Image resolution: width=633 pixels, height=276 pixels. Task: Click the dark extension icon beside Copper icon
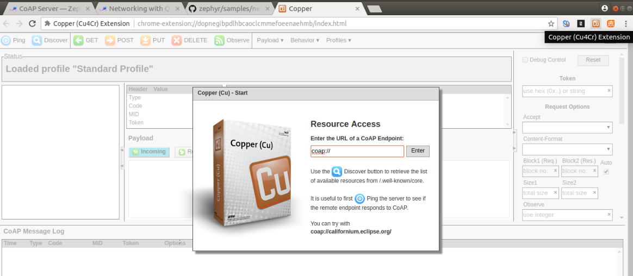pyautogui.click(x=581, y=24)
